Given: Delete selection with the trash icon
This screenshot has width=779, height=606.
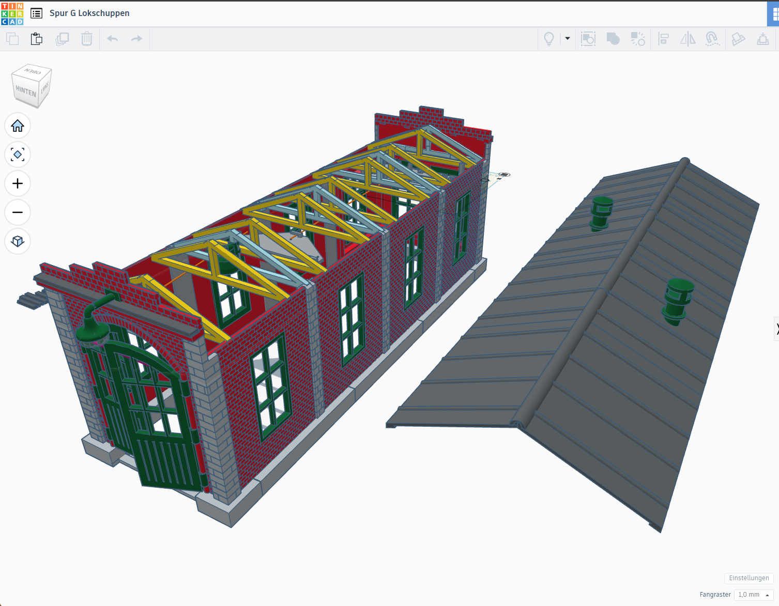Looking at the screenshot, I should [x=87, y=39].
